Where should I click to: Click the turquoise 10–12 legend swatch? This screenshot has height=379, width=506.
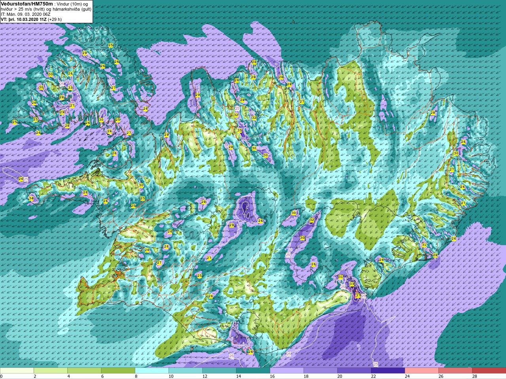coord(185,371)
